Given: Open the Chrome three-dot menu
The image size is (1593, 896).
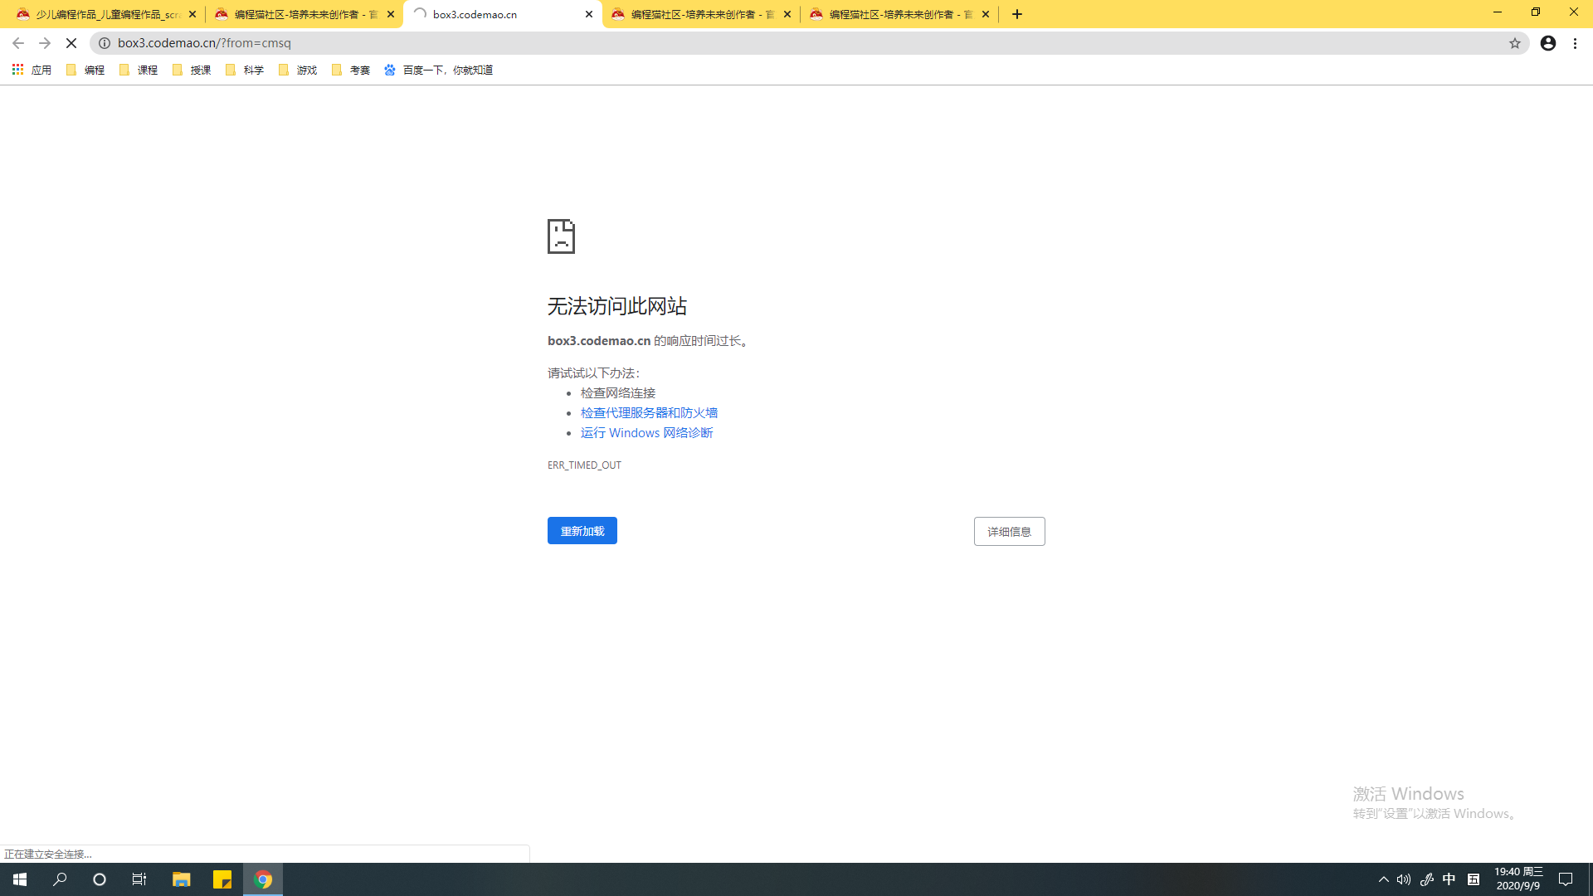Looking at the screenshot, I should click(x=1576, y=43).
